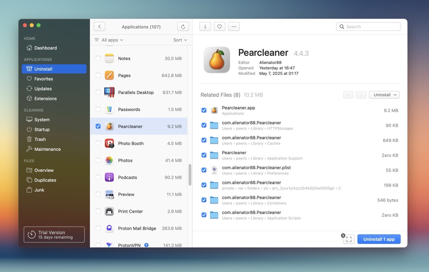
Task: Click the Trial Version 15 days remaining box
Action: [x=54, y=234]
